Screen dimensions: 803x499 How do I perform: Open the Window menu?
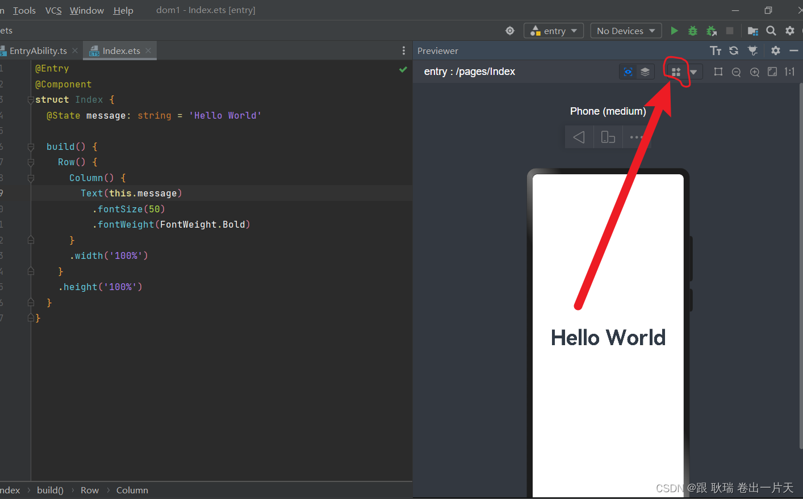click(87, 10)
